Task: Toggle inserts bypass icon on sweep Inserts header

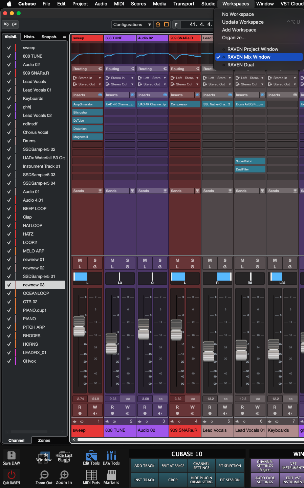Action: [x=100, y=95]
